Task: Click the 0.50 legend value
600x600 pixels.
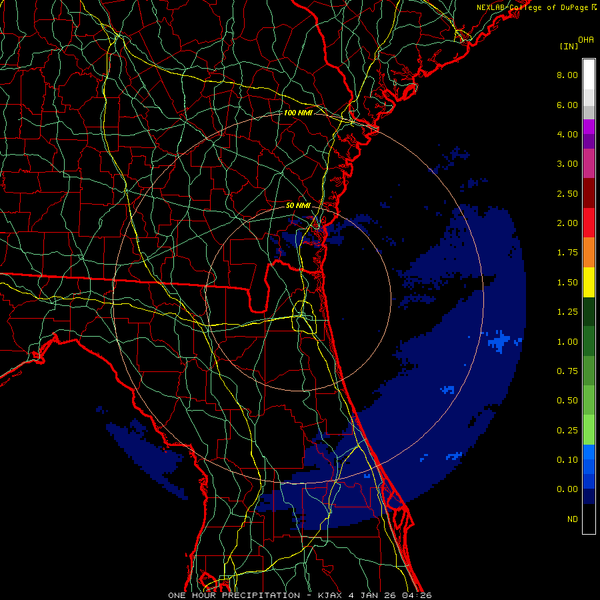Action: pos(567,401)
